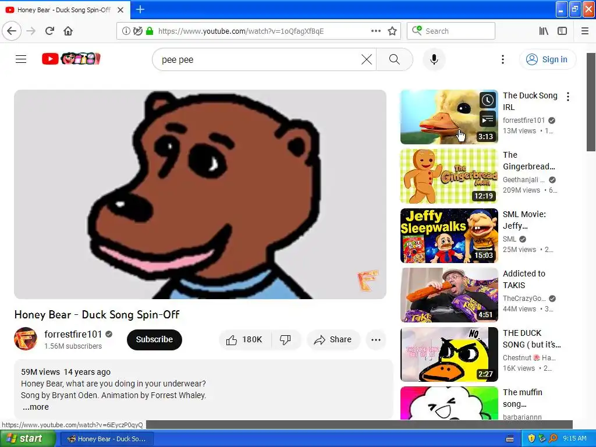The height and width of the screenshot is (447, 596).
Task: Sign in to YouTube
Action: coord(547,59)
